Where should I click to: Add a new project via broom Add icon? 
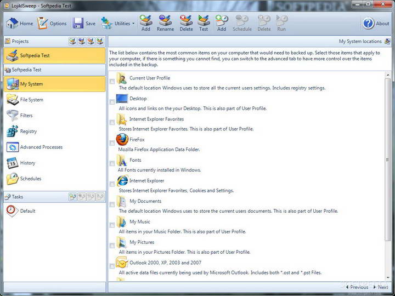pos(146,23)
